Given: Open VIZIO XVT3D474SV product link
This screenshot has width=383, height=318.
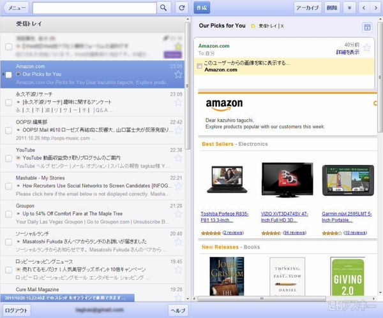Looking at the screenshot, I should tap(285, 217).
